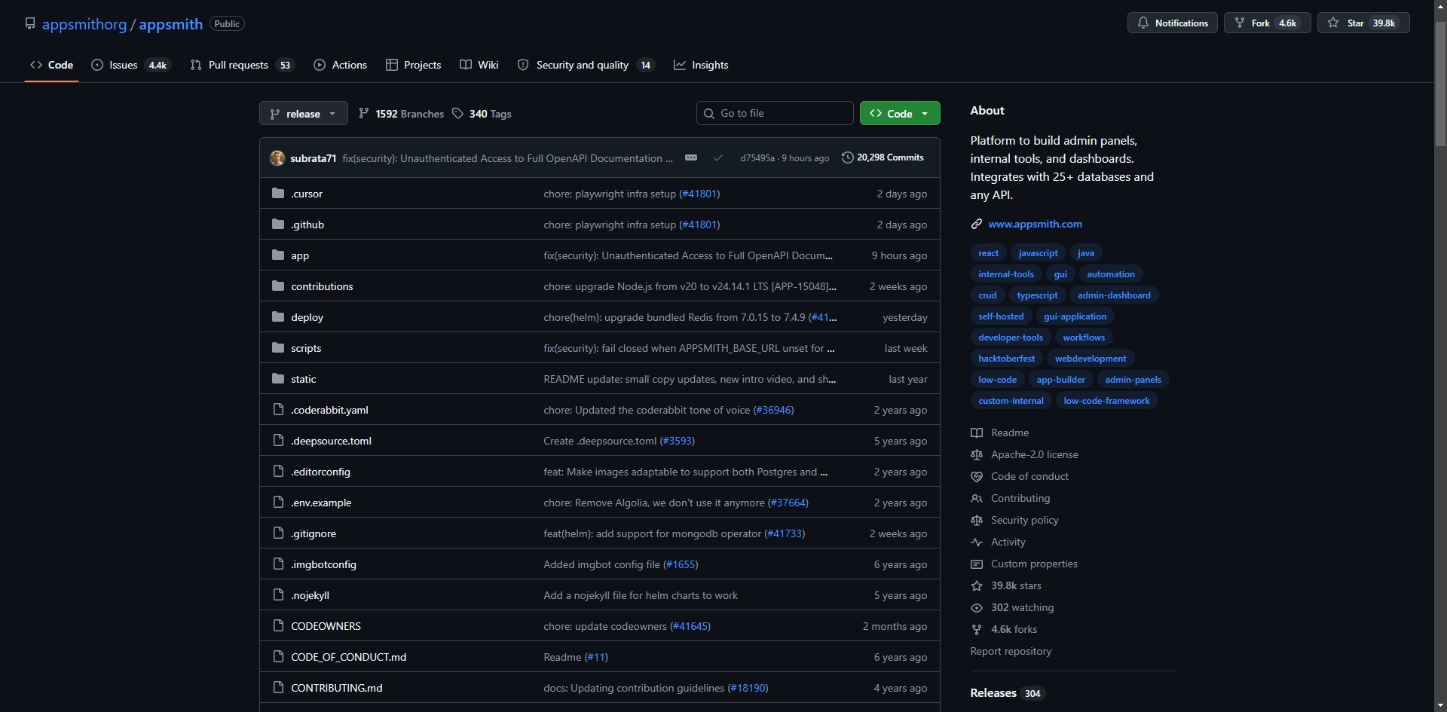Click the folder icon for .cursor
The image size is (1447, 712).
tap(278, 194)
